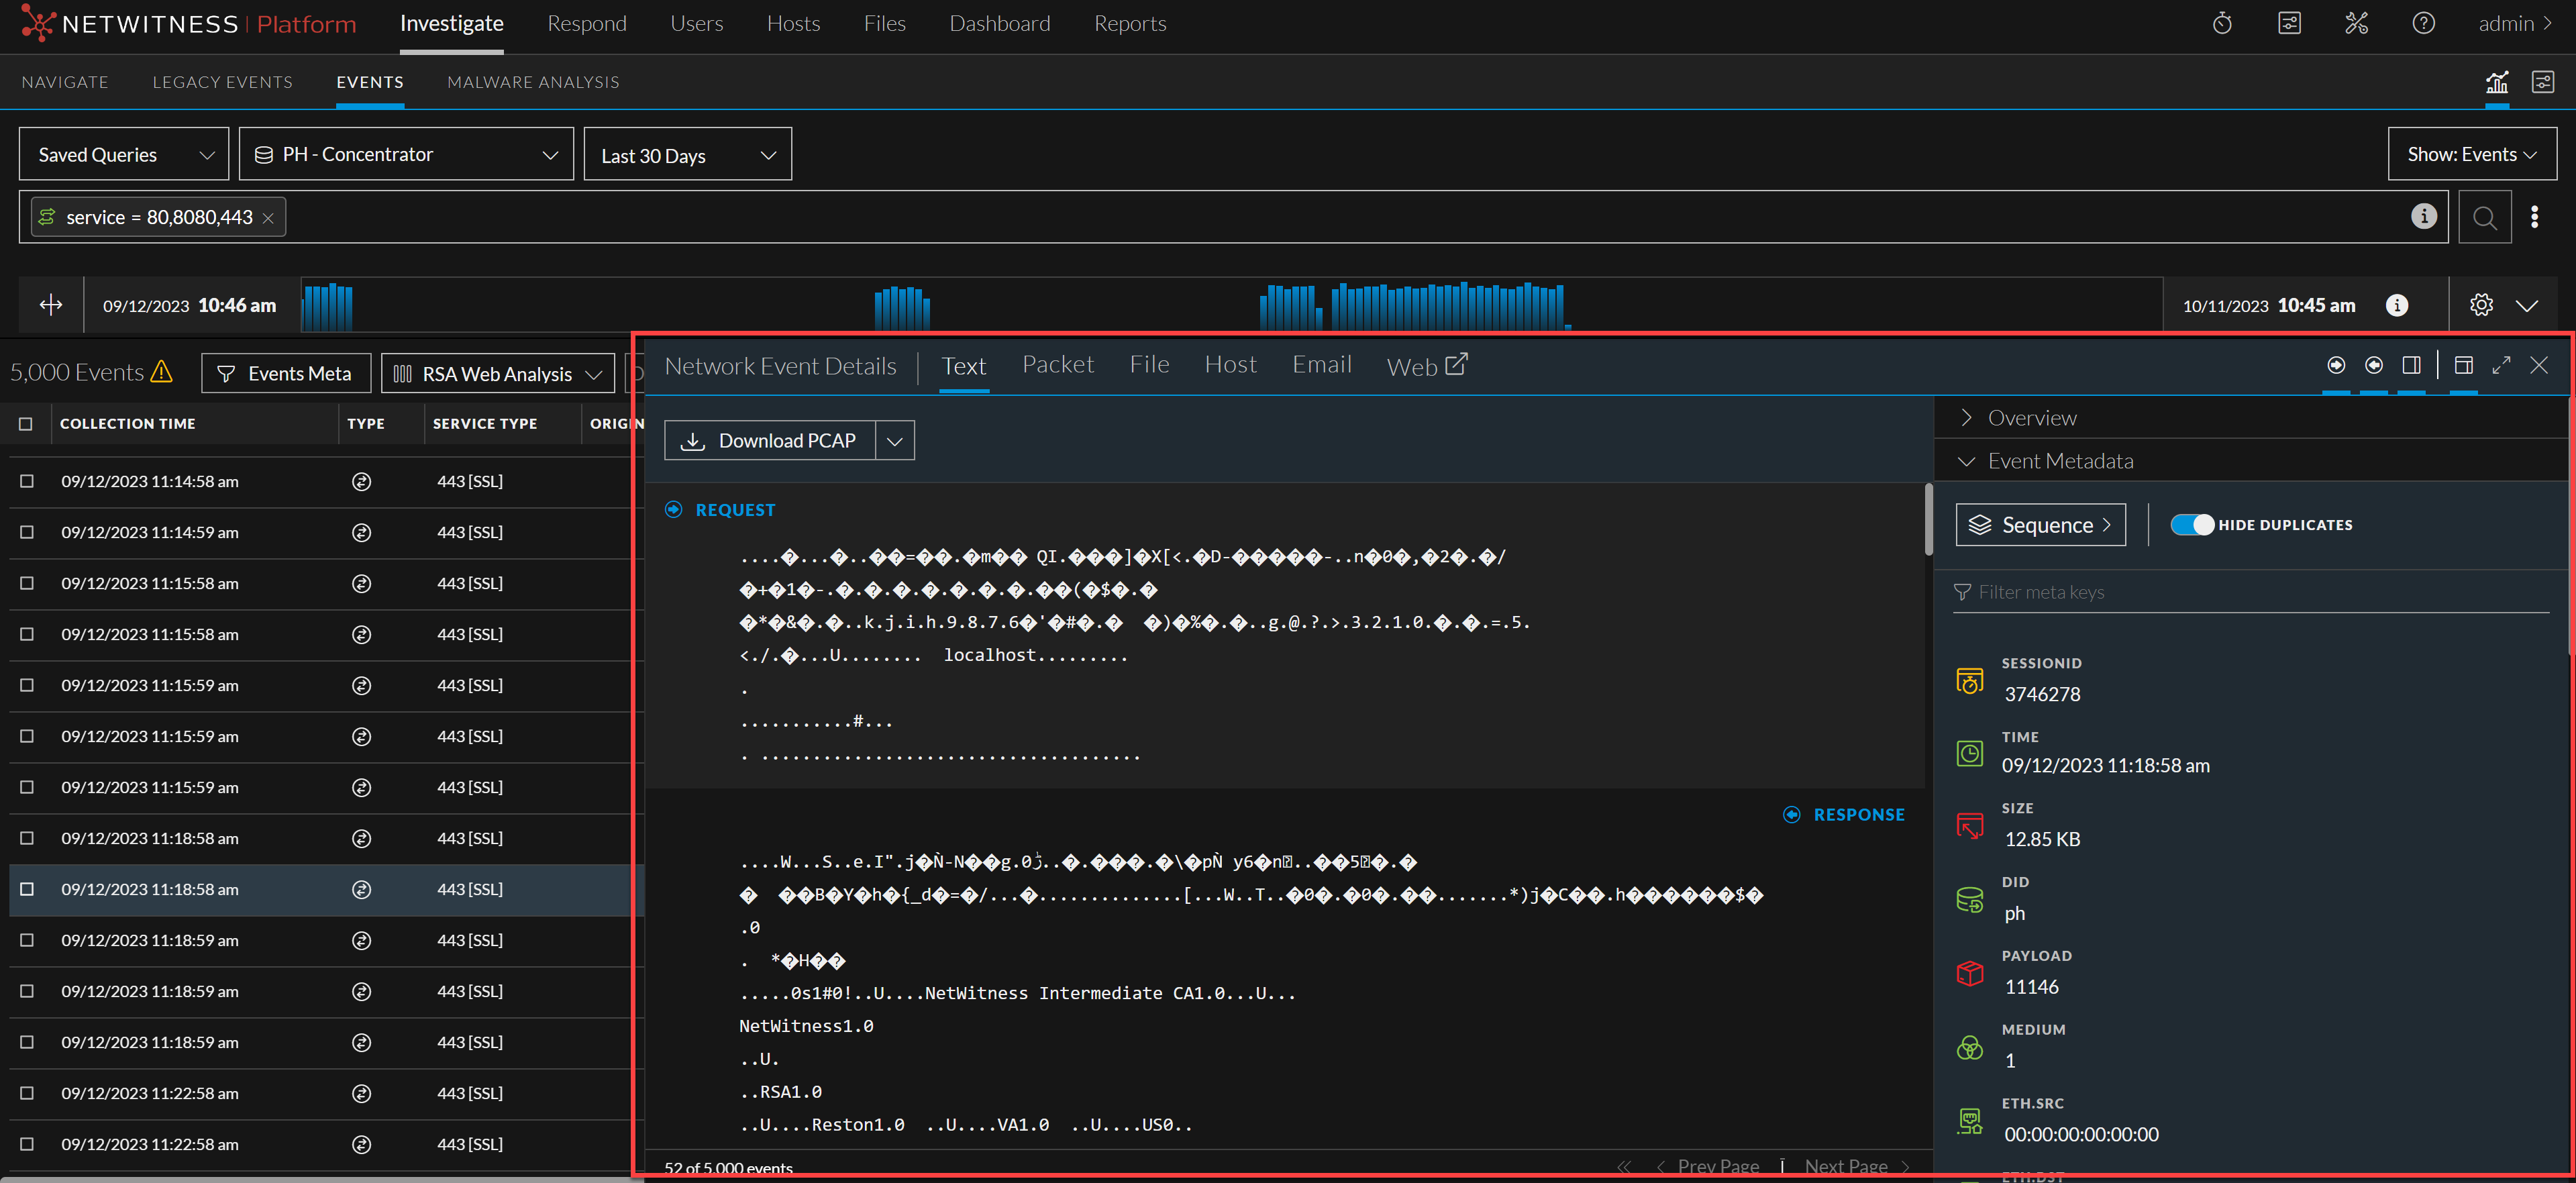This screenshot has height=1183, width=2576.
Task: Open the Last 30 Days time range dropdown
Action: tap(687, 154)
